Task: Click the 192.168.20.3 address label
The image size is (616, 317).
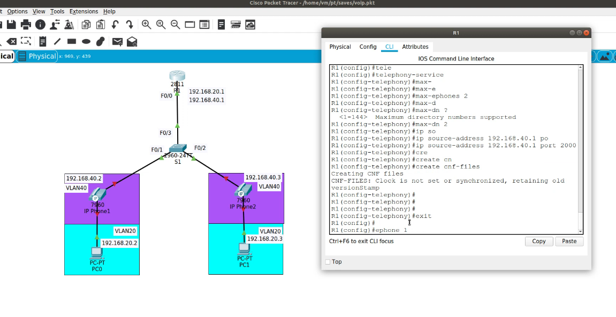Action: (265, 239)
